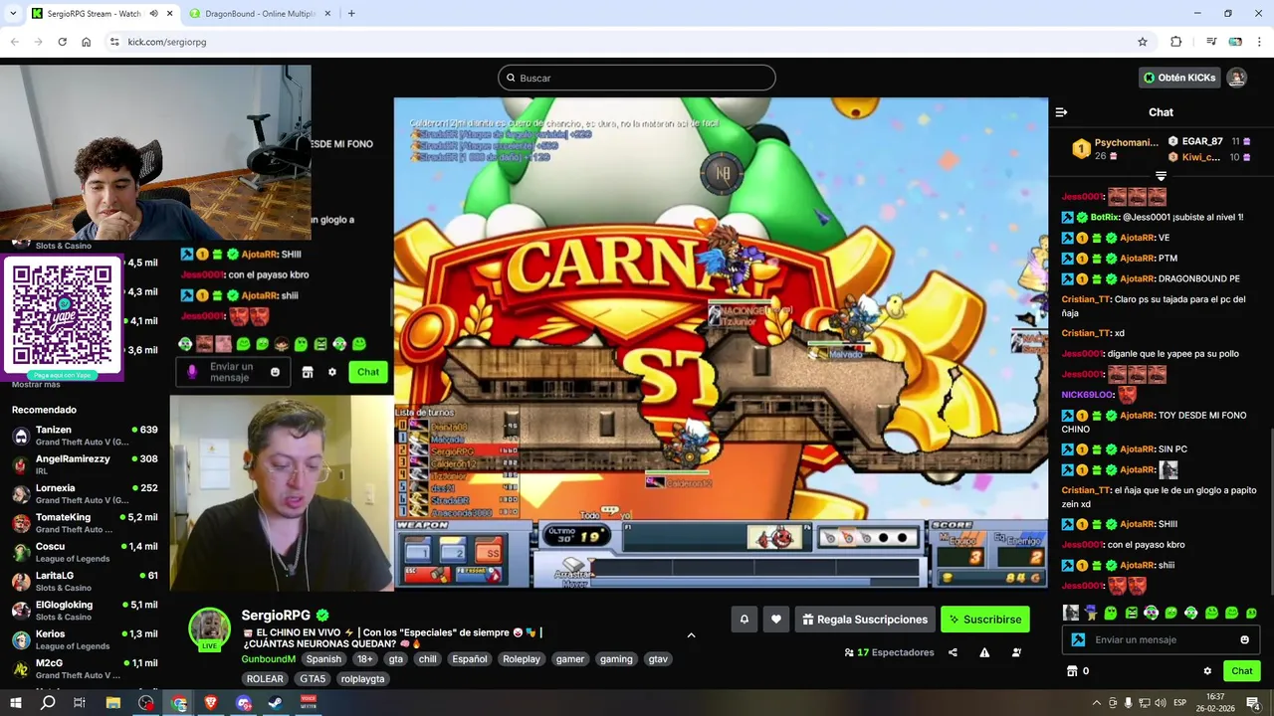Mute audio on SergioRPG tab speaker icon
This screenshot has width=1274, height=716.
pyautogui.click(x=154, y=14)
